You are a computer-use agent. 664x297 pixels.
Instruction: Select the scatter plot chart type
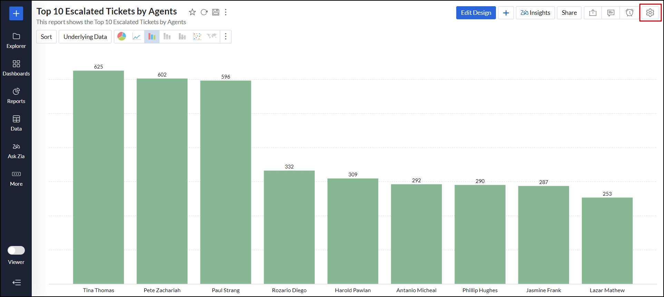pyautogui.click(x=197, y=37)
